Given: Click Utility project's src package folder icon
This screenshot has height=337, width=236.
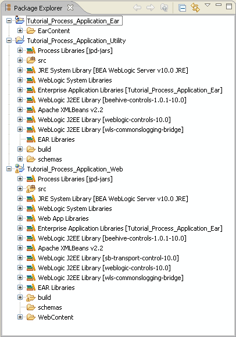Looking at the screenshot, I should click(x=31, y=60).
